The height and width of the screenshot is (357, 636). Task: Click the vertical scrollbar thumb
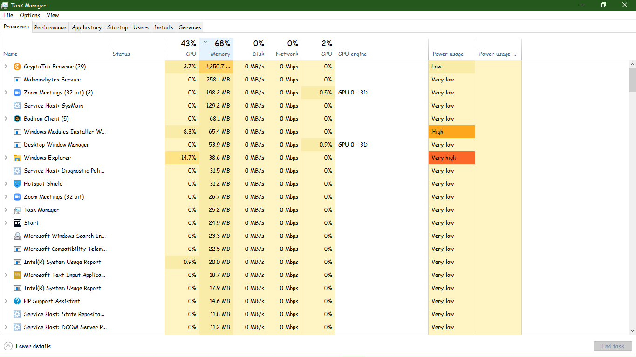pos(632,80)
